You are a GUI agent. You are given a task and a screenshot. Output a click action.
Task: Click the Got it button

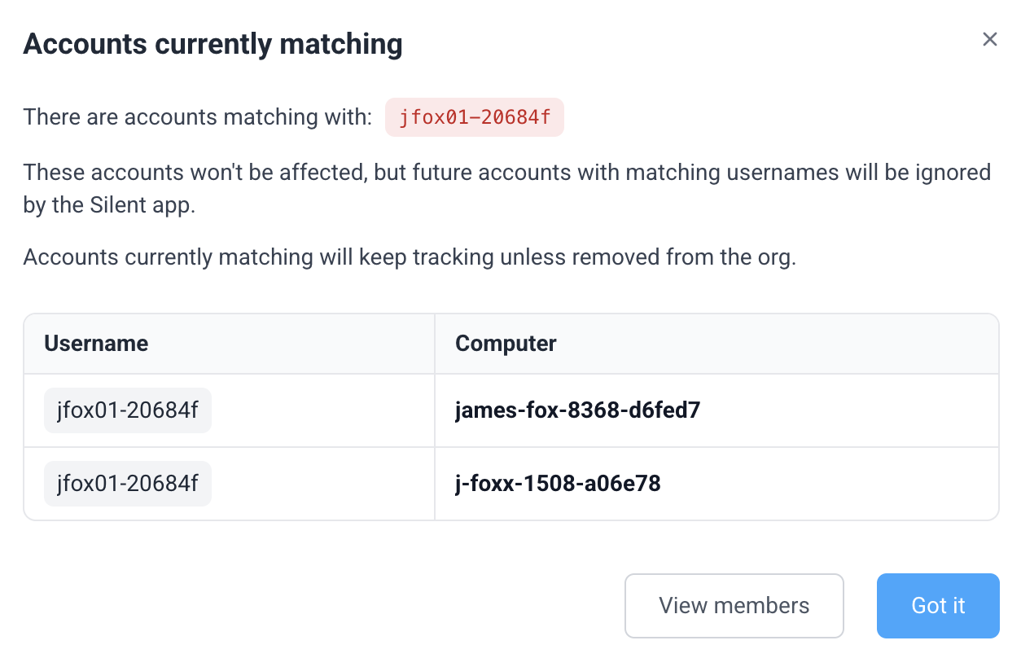pyautogui.click(x=938, y=606)
